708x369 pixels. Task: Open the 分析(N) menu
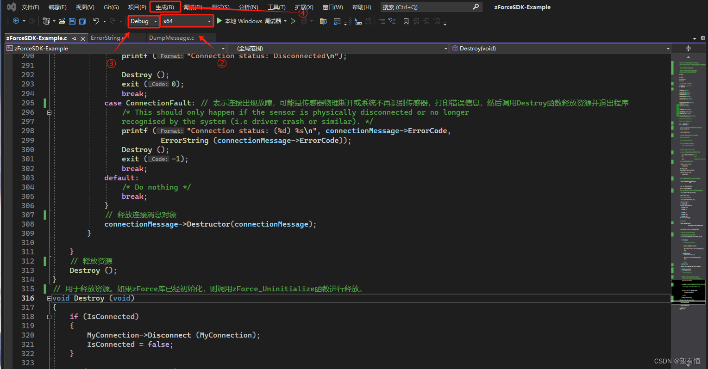[249, 7]
